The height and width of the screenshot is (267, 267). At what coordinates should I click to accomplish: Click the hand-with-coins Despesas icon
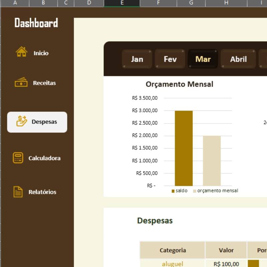(x=22, y=121)
